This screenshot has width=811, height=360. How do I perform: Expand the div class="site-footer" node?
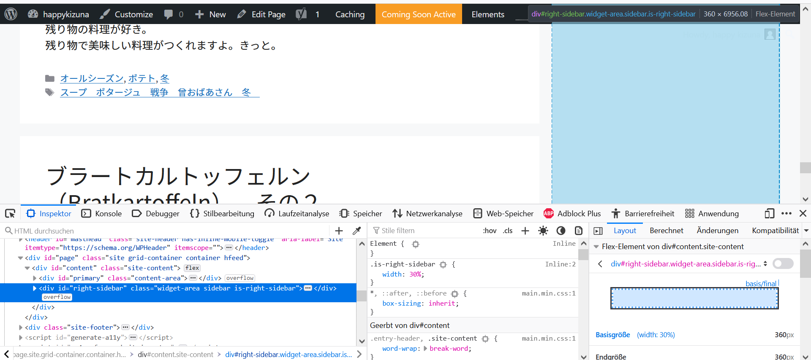21,327
